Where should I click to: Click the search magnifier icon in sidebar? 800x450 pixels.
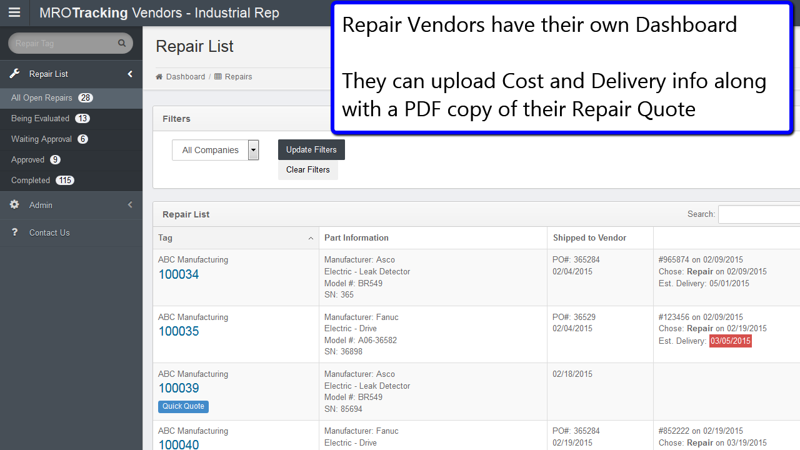(122, 43)
